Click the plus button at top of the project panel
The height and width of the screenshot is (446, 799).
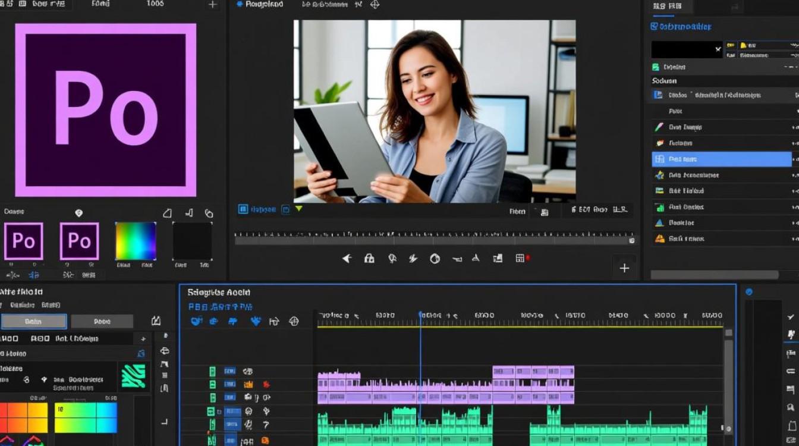[212, 5]
